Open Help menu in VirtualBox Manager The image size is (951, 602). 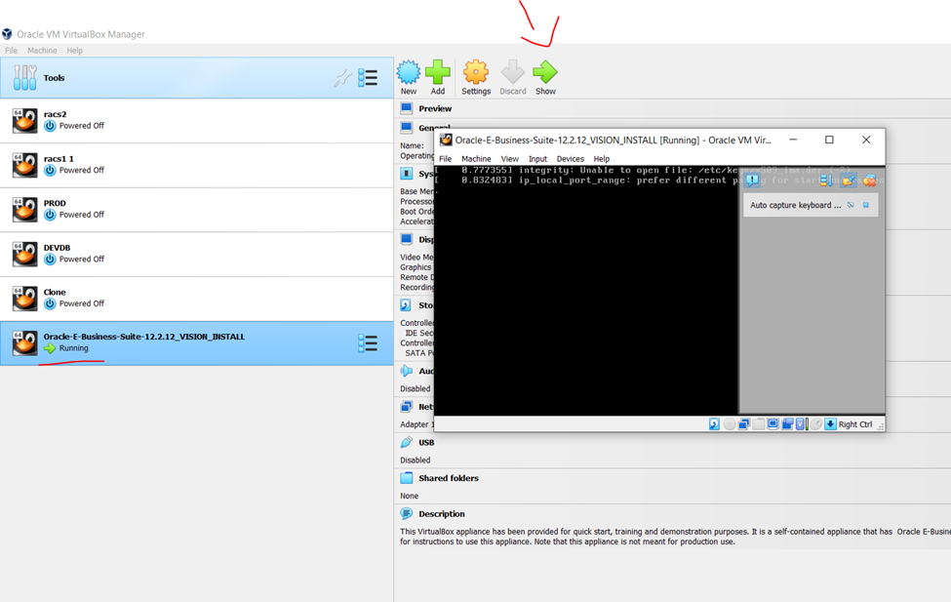pos(74,51)
